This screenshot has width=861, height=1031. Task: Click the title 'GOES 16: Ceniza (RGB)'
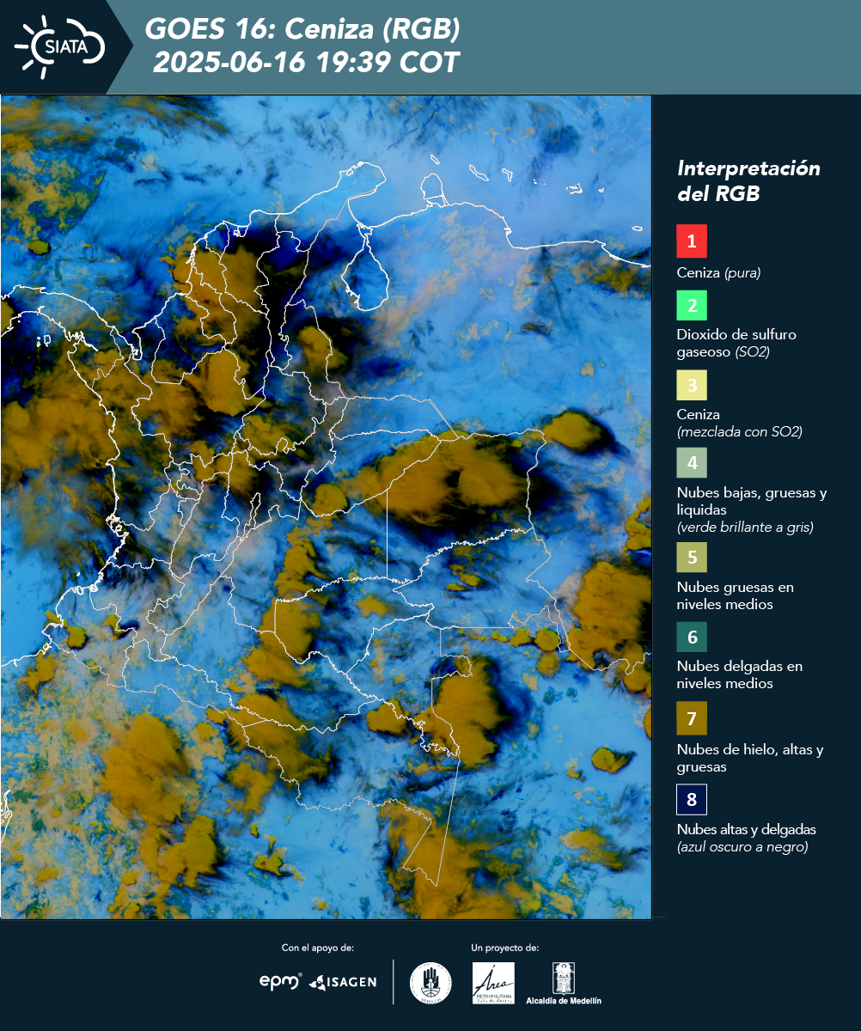[302, 30]
